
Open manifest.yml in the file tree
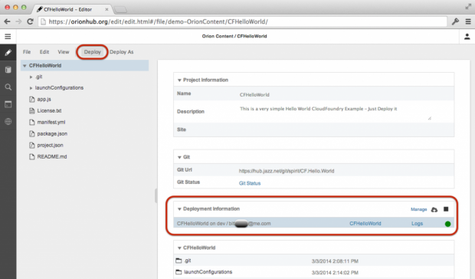click(x=51, y=123)
